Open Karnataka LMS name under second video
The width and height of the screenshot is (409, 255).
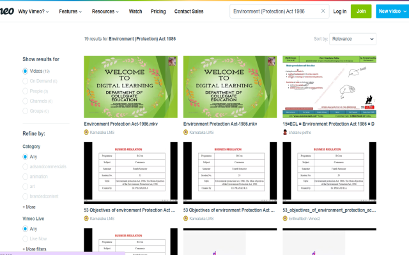click(201, 132)
